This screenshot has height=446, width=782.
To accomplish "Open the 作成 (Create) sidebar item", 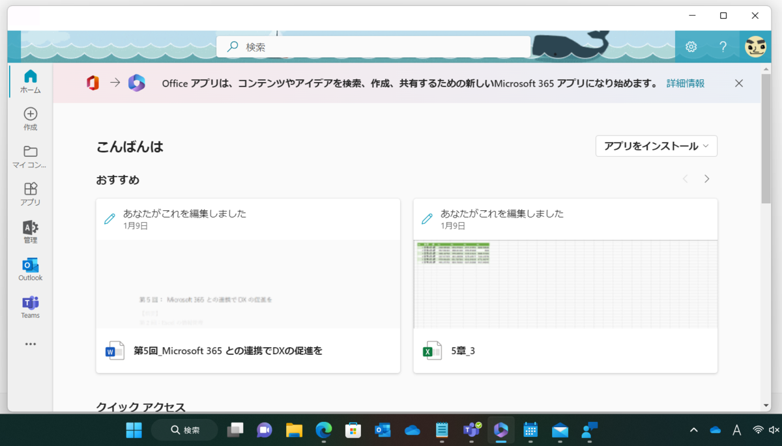I will pos(30,119).
